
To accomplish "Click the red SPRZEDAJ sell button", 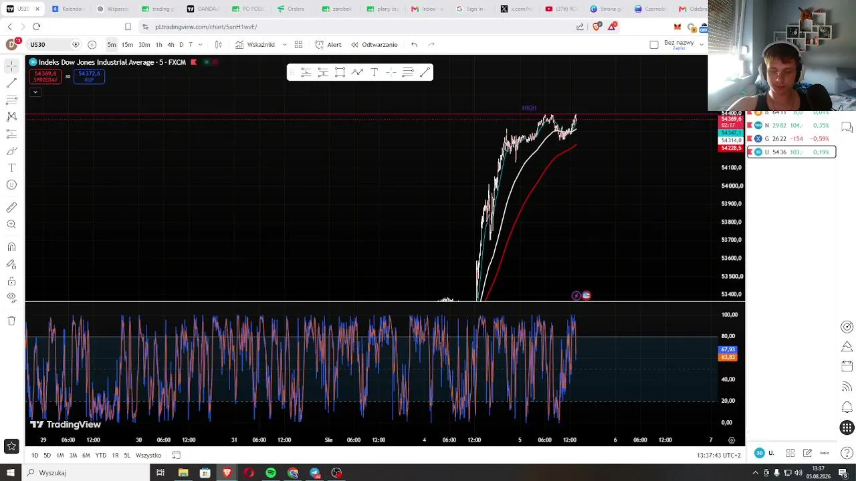I will point(45,77).
